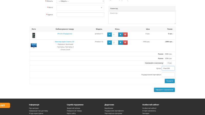The image size is (205, 115).
Task: Open the iPhone (Подарунок) product link
Action: click(x=65, y=34)
